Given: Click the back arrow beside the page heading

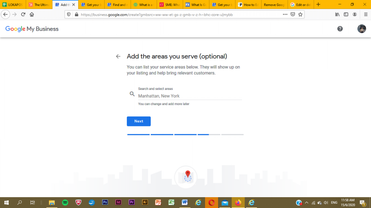Looking at the screenshot, I should tap(118, 56).
